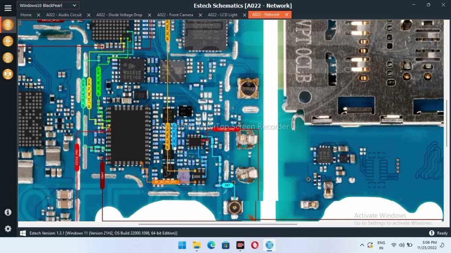The width and height of the screenshot is (451, 253).
Task: Click the Estech Schematics taskbar icon
Action: 269,245
